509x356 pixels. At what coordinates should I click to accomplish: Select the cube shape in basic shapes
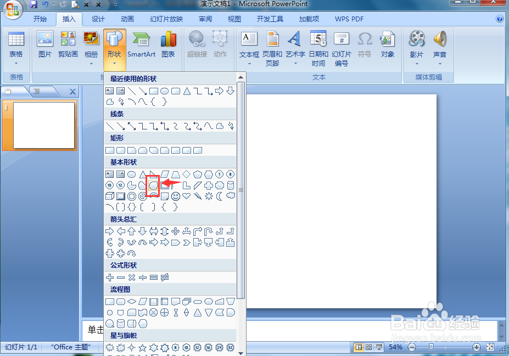click(110, 196)
